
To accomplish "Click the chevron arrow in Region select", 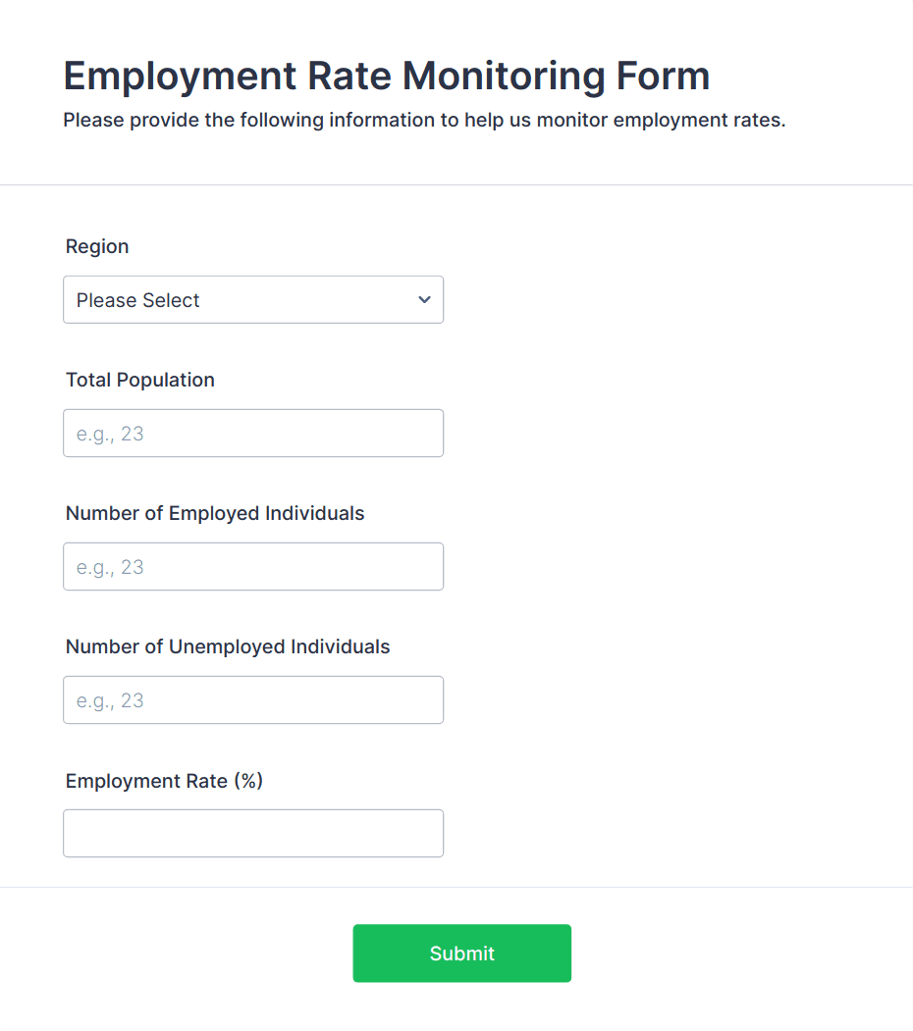I will [424, 300].
